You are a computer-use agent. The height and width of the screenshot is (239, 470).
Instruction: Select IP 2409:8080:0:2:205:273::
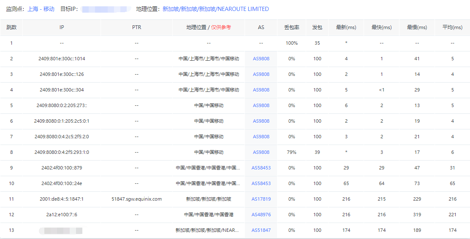pyautogui.click(x=62, y=105)
